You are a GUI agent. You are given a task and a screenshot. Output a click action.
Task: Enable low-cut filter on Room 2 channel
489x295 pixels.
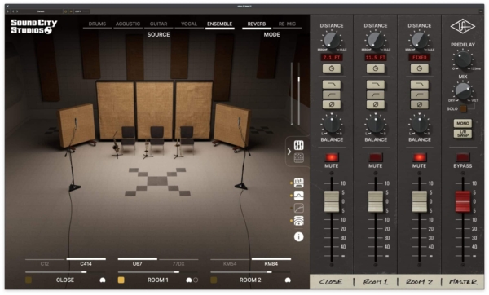pos(420,95)
